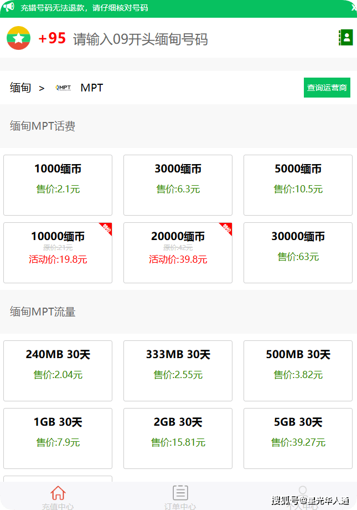Pick the 10000缅币 promotional card

(58, 253)
